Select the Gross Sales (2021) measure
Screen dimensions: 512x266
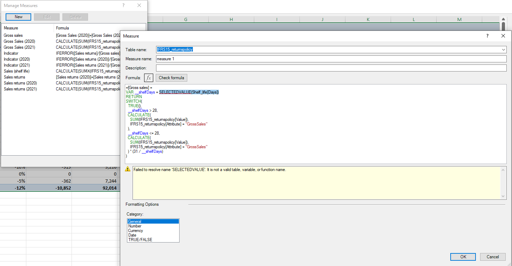61,47
